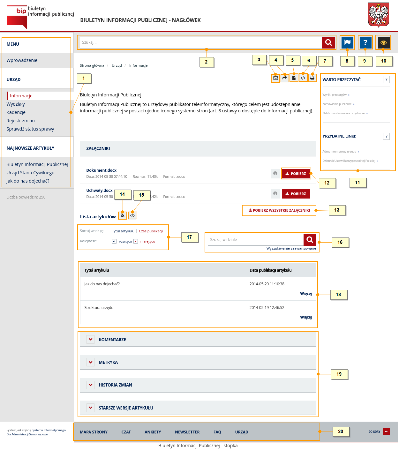Click the red search magnifier in top bar
The width and height of the screenshot is (399, 451).
click(x=328, y=42)
